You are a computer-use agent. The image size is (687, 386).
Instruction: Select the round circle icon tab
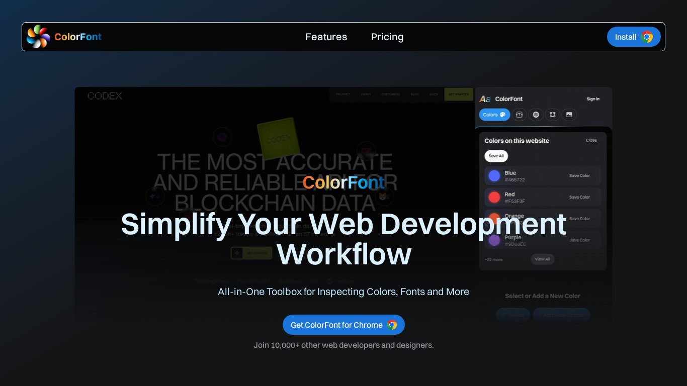(536, 115)
